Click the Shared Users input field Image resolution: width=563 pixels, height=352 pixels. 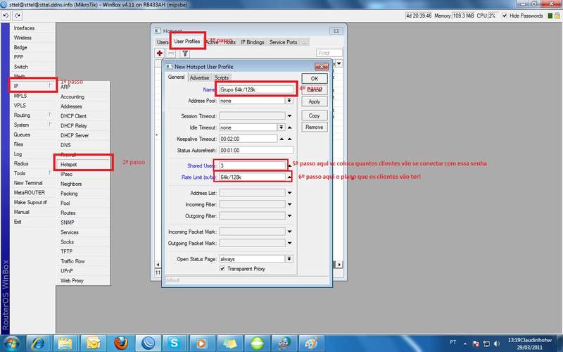point(253,165)
